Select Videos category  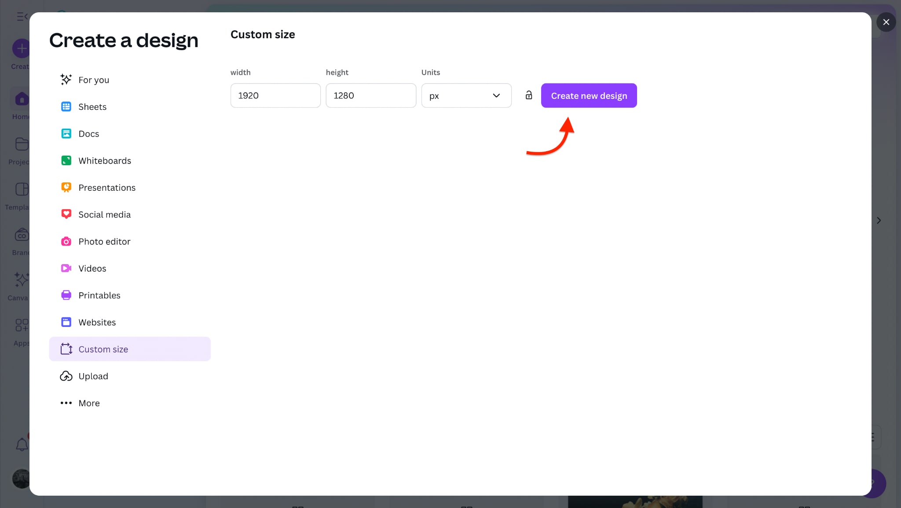pyautogui.click(x=130, y=268)
